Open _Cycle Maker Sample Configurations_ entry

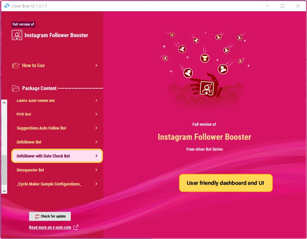[x=57, y=184]
